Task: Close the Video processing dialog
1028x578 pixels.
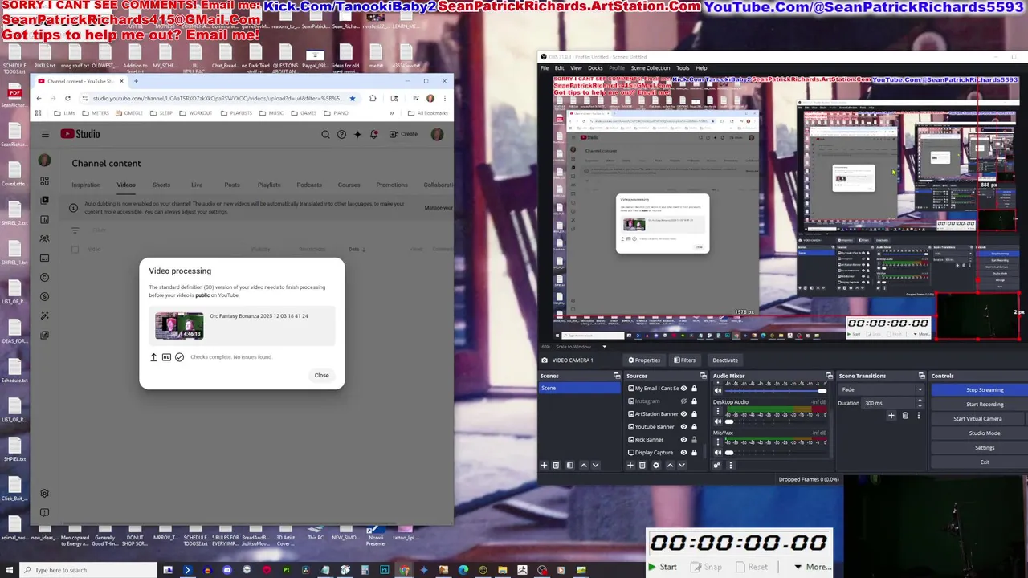Action: 321,375
